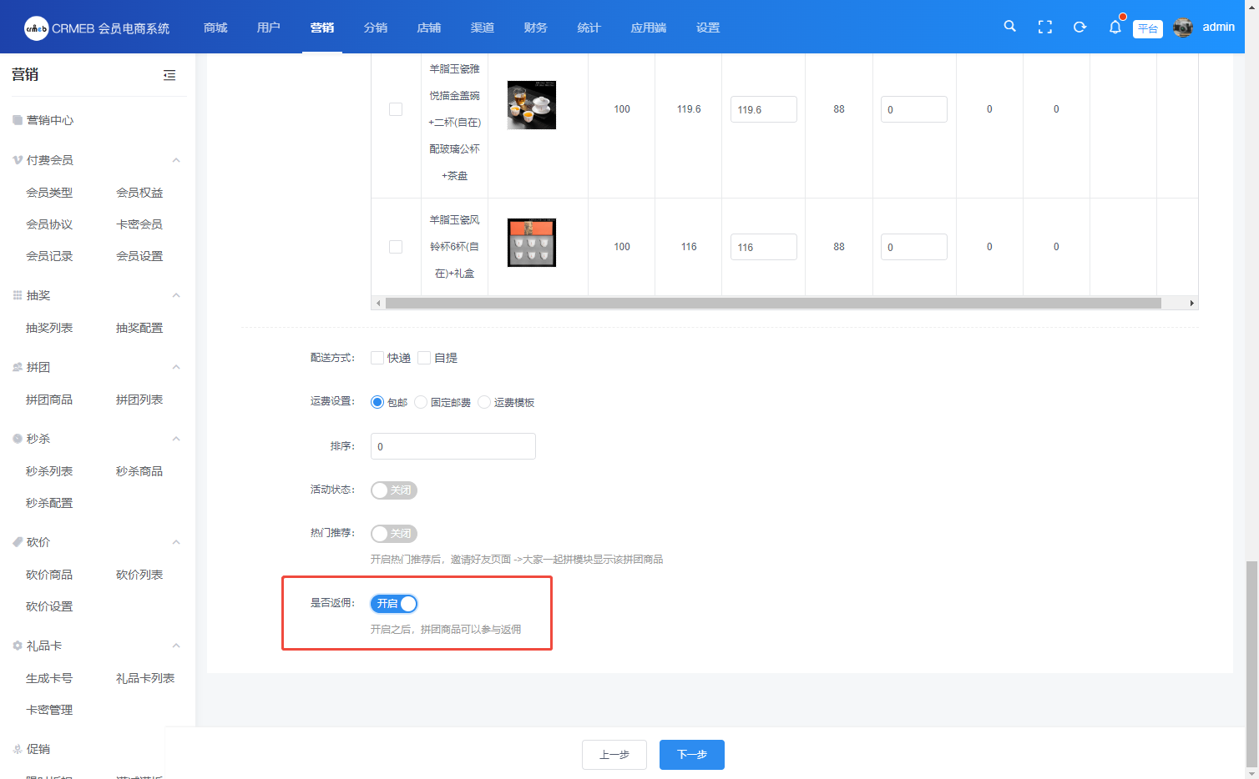The height and width of the screenshot is (779, 1259).
Task: Turn off the 是否返佣 switch
Action: tap(394, 604)
